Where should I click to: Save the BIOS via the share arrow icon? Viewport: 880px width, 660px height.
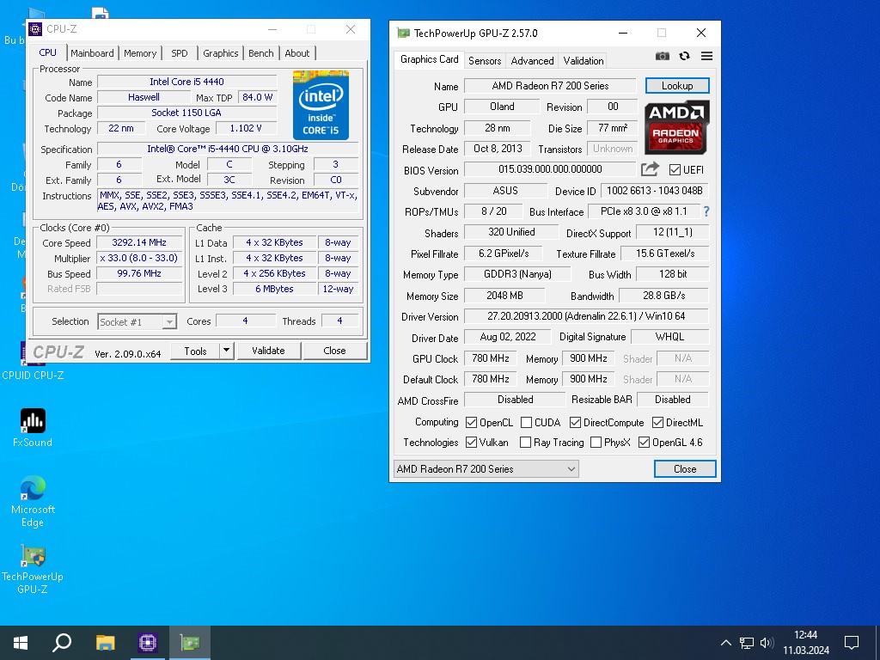point(650,169)
